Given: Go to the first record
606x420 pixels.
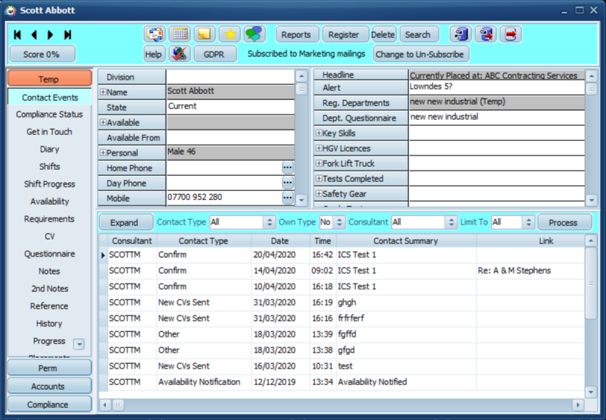Looking at the screenshot, I should (x=17, y=35).
